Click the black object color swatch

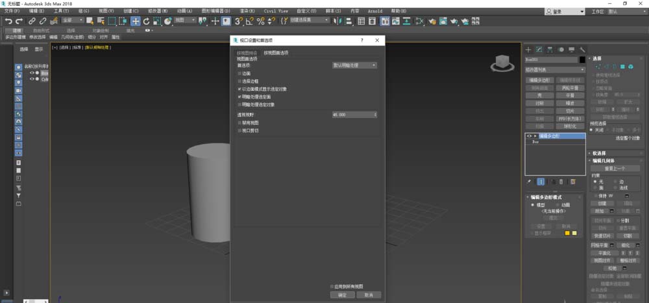(582, 60)
